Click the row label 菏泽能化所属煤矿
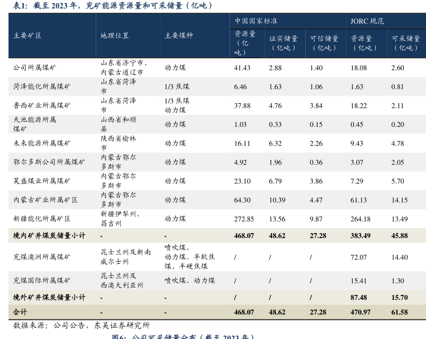 pyautogui.click(x=42, y=86)
